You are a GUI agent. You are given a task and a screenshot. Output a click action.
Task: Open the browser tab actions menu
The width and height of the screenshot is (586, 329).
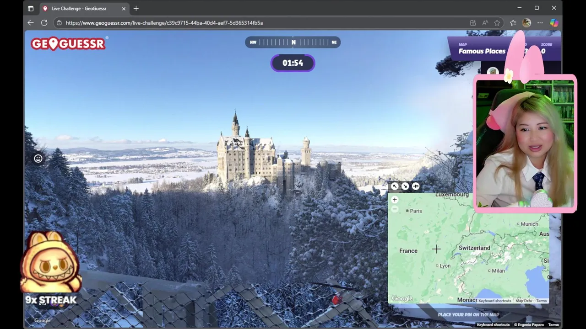(31, 8)
